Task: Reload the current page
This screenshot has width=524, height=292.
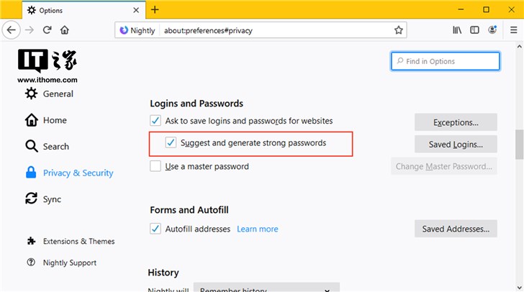Action: pyautogui.click(x=48, y=30)
